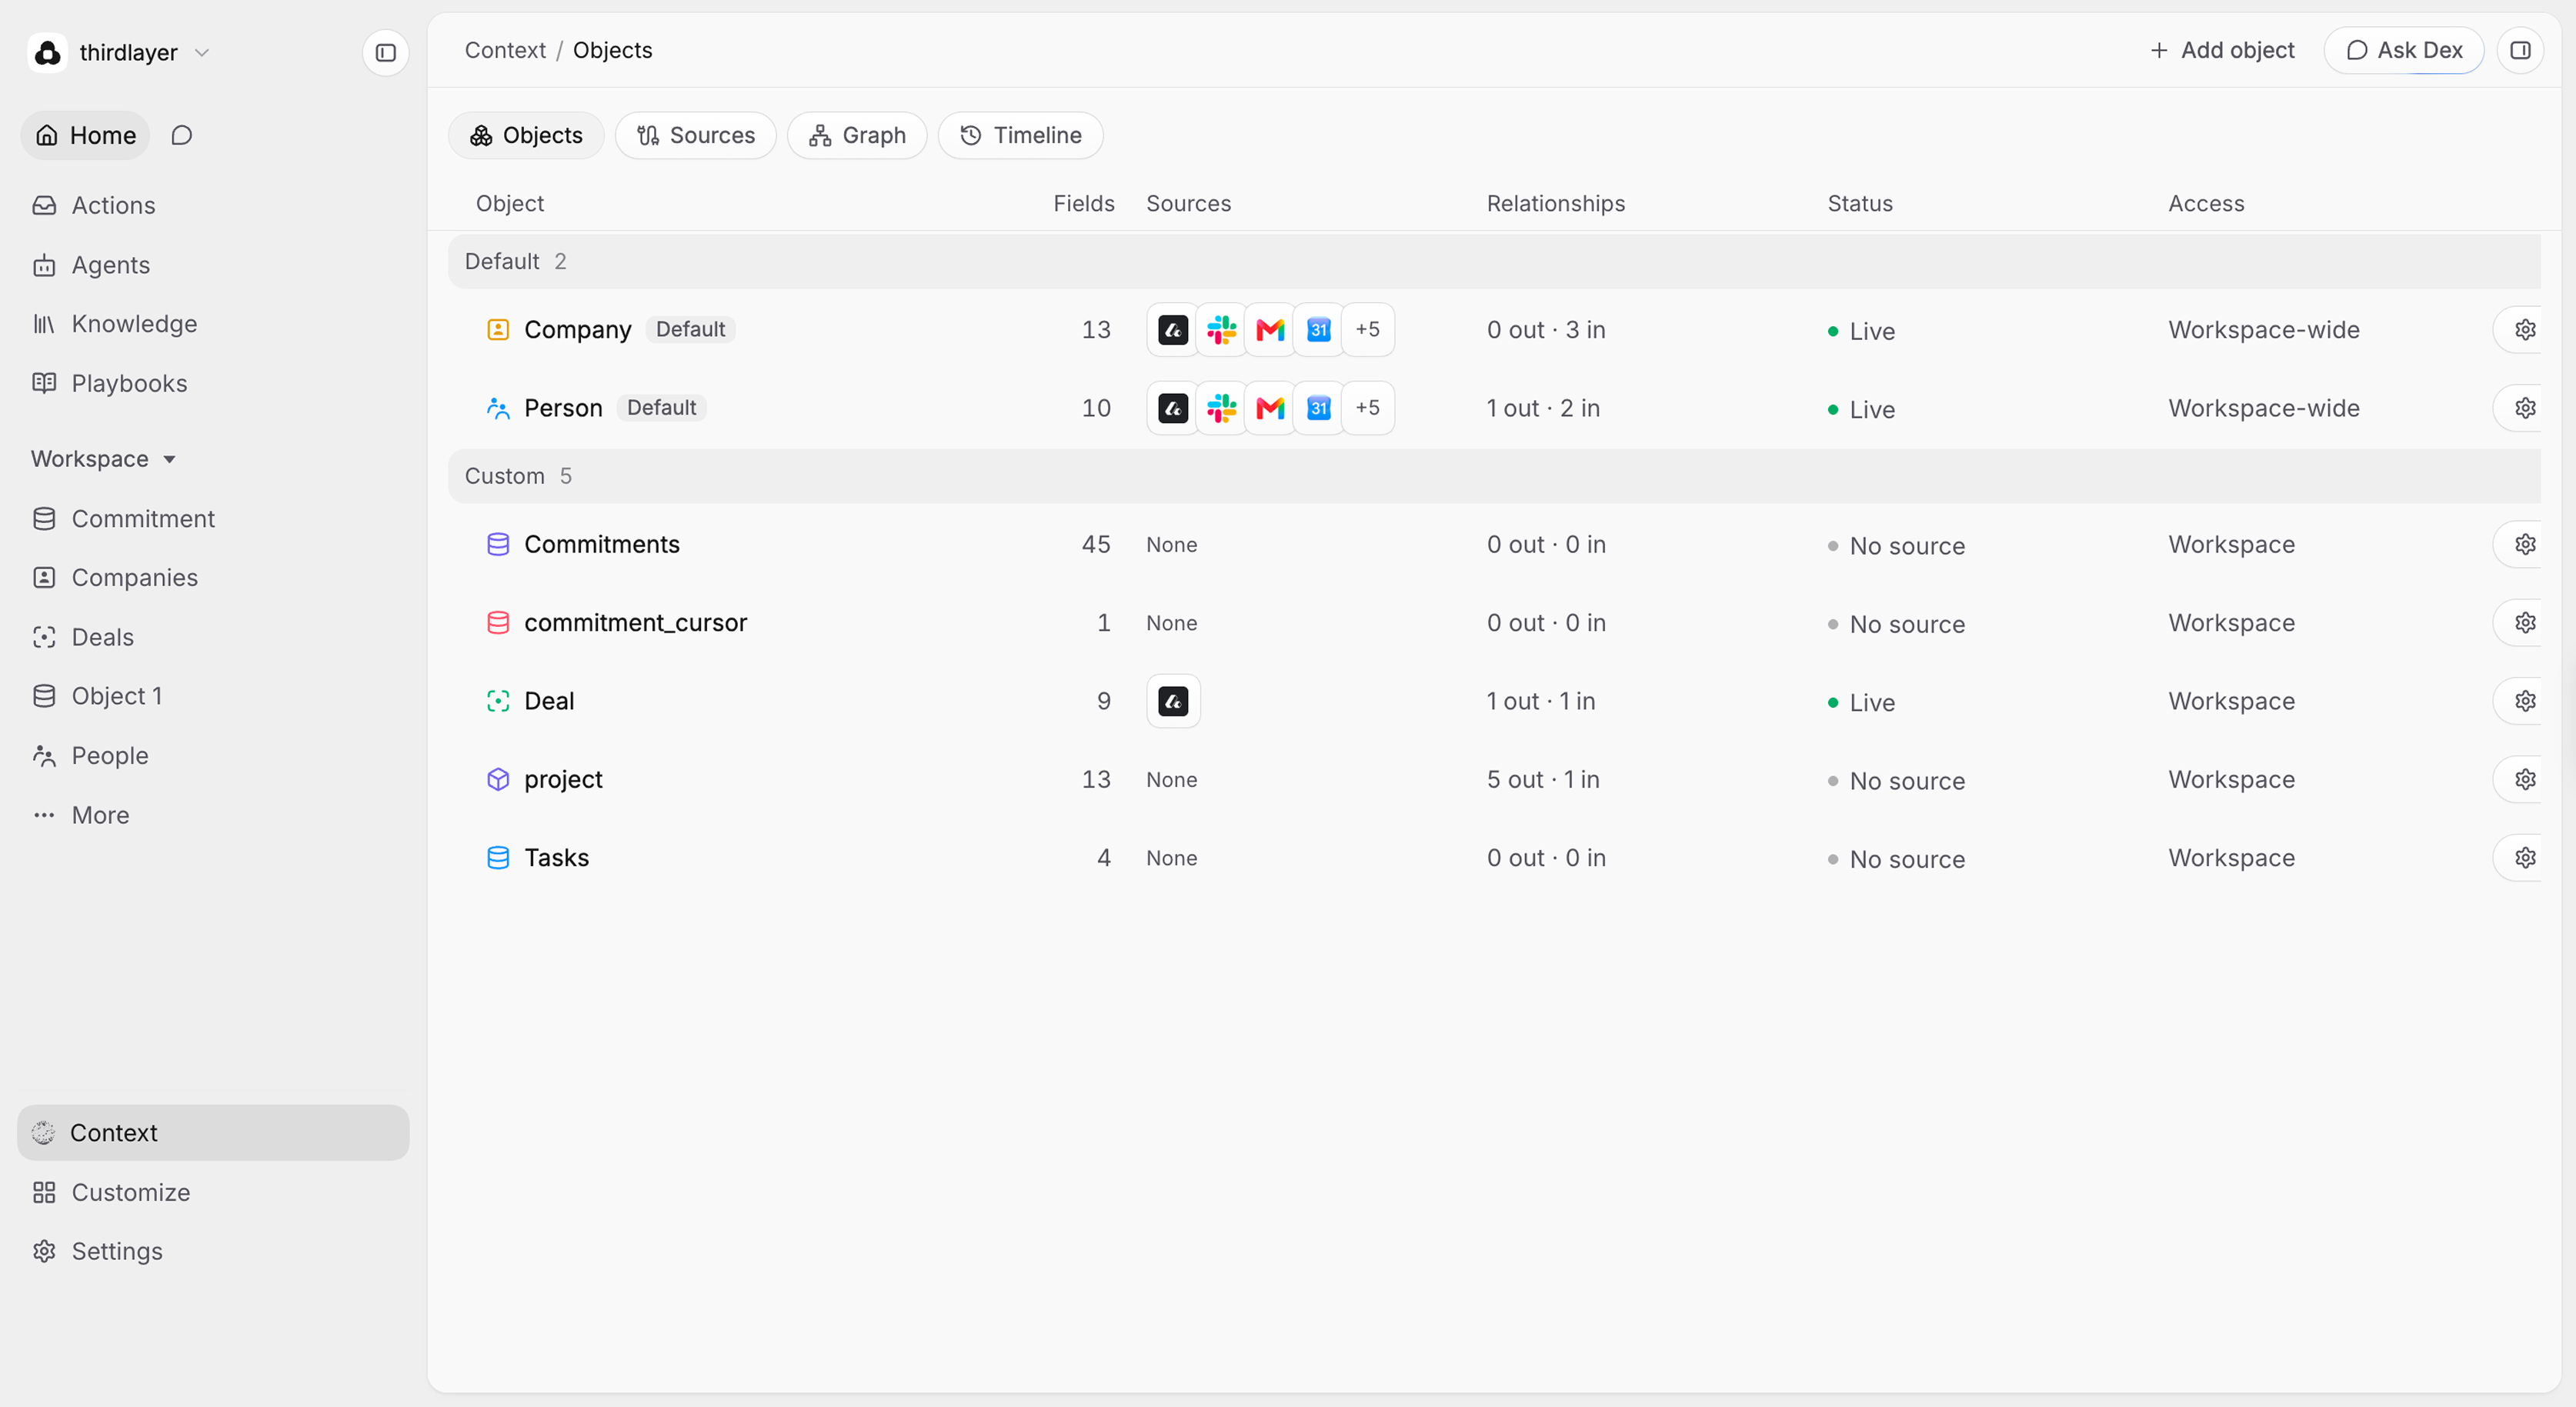Click the Gmail source icon in Person row
The height and width of the screenshot is (1407, 2576).
click(1270, 408)
